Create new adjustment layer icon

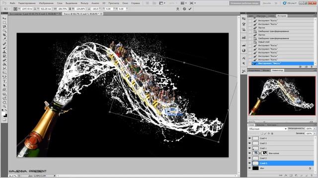pyautogui.click(x=296, y=176)
